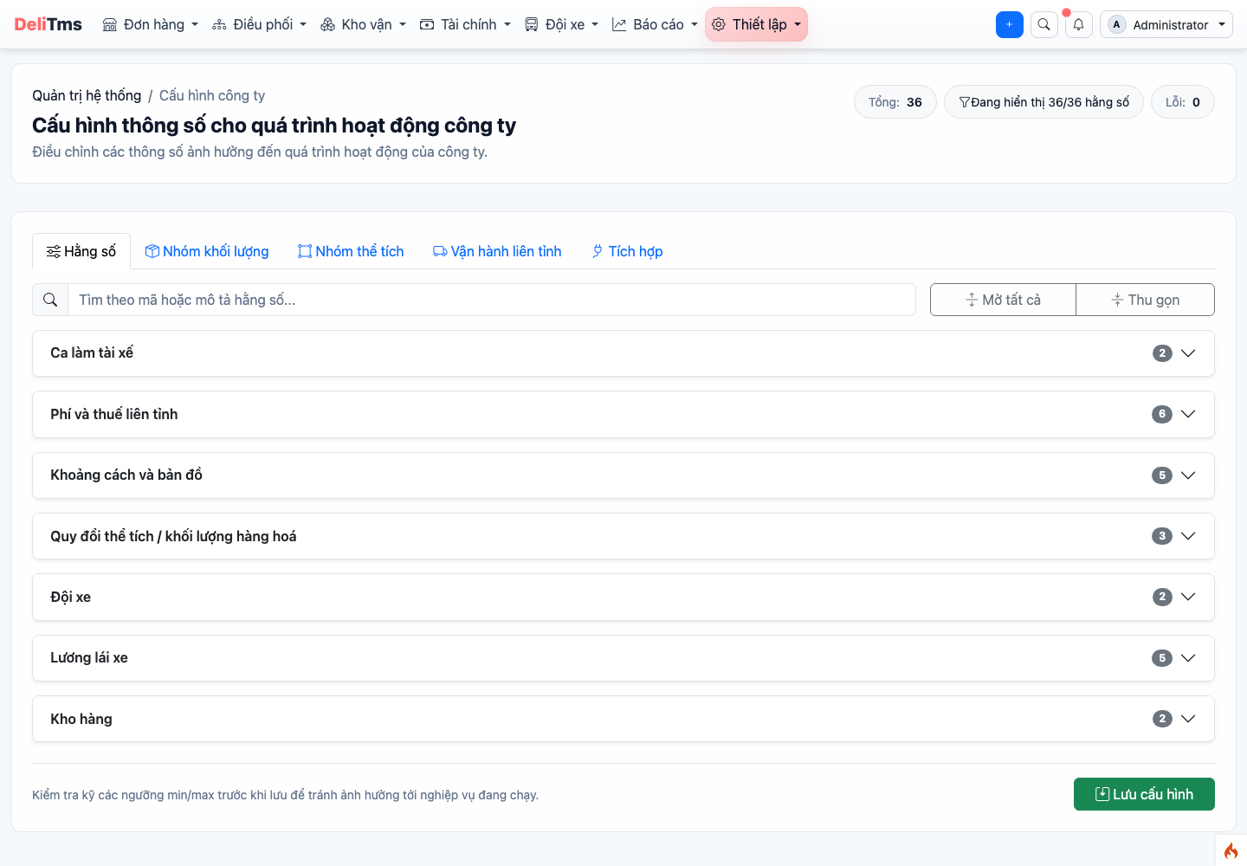Screen dimensions: 1247x866
Task: Open the Tài chính menu
Action: pyautogui.click(x=465, y=24)
